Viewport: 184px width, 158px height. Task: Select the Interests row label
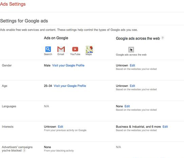(7, 127)
